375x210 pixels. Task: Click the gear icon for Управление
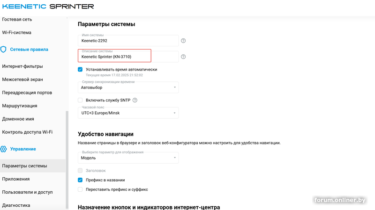coord(4,149)
